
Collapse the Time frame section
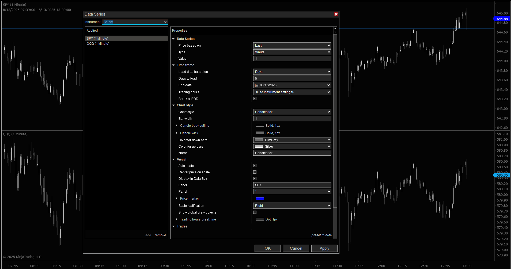tap(173, 65)
